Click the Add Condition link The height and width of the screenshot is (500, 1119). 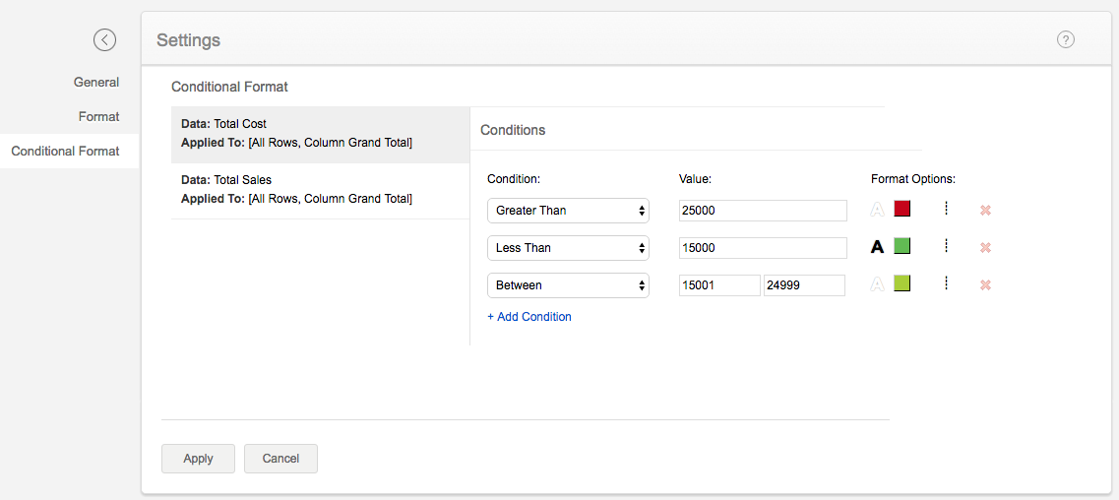coord(529,317)
